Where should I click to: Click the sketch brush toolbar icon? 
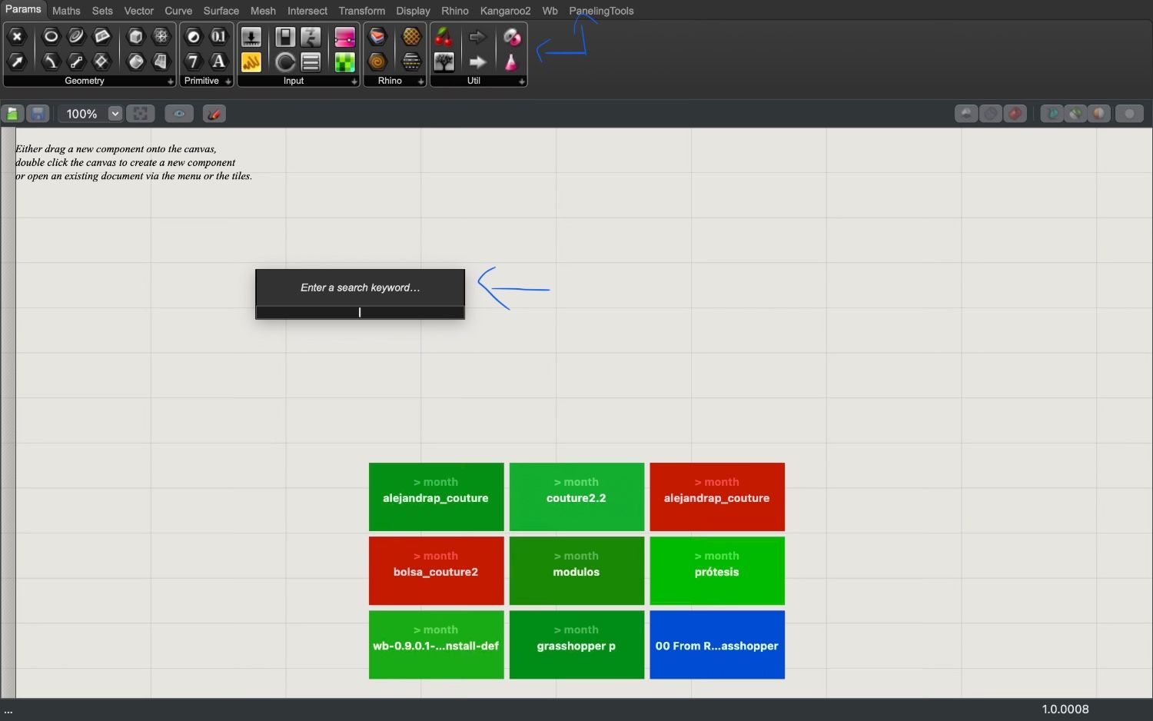click(x=214, y=114)
